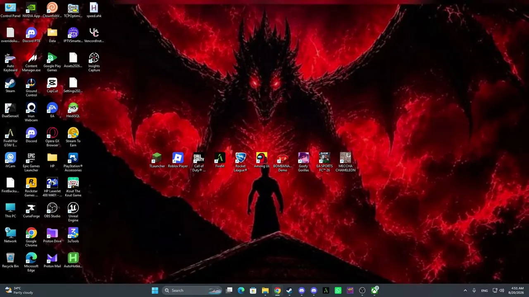Select the Proton Mail desktop icon
This screenshot has width=529, height=297.
(52, 261)
